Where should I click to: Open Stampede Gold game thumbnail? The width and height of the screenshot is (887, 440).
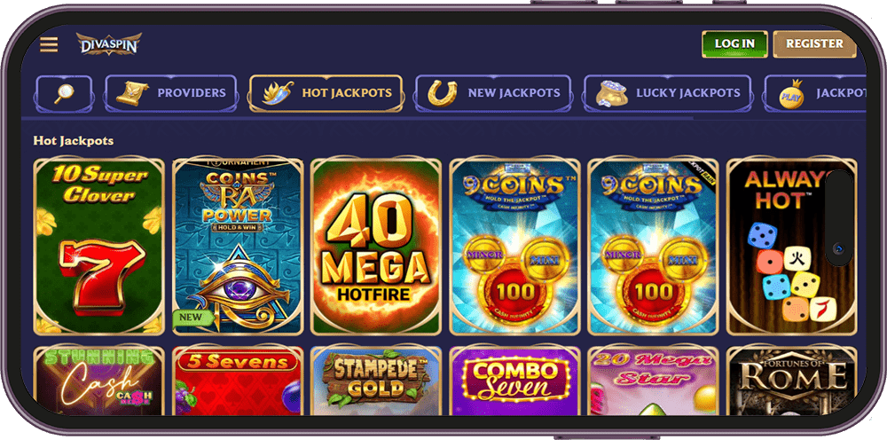[376, 381]
